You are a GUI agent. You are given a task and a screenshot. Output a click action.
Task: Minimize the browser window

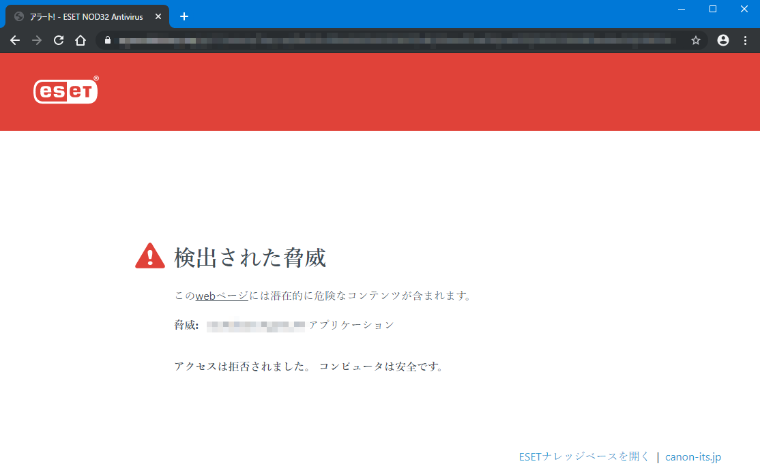pos(682,9)
